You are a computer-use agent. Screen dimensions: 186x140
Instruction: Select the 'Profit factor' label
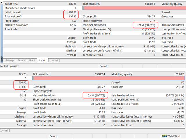(x=12, y=21)
